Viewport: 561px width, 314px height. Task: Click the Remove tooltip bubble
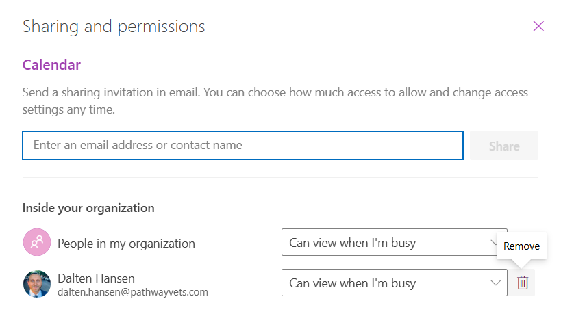tap(521, 246)
